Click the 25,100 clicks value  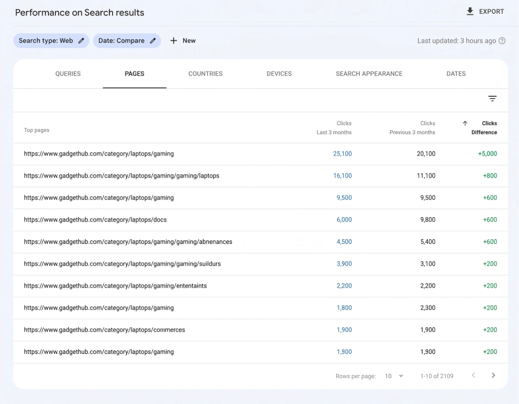click(342, 153)
